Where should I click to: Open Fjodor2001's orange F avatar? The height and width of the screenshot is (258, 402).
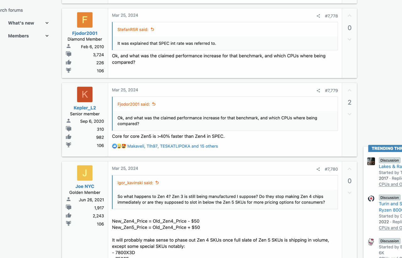[x=85, y=20]
